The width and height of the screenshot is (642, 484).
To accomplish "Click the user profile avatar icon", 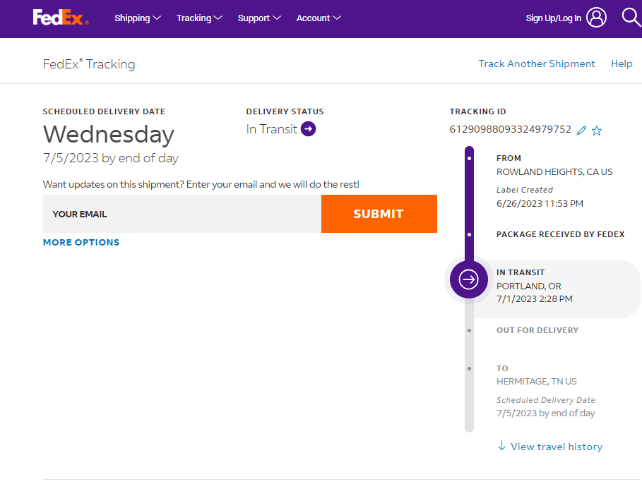I will 596,18.
